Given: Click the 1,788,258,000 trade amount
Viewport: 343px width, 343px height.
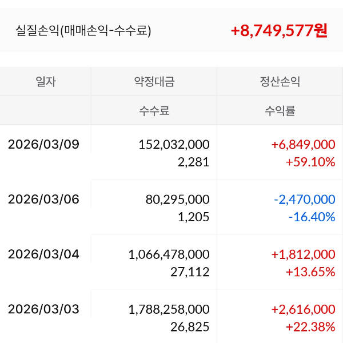Looking at the screenshot, I should pos(169,309).
